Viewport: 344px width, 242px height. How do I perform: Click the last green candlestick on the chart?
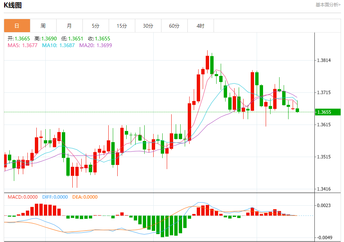(x=298, y=110)
